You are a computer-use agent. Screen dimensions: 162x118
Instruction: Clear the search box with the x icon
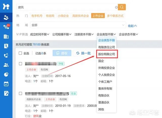(x=116, y=7)
